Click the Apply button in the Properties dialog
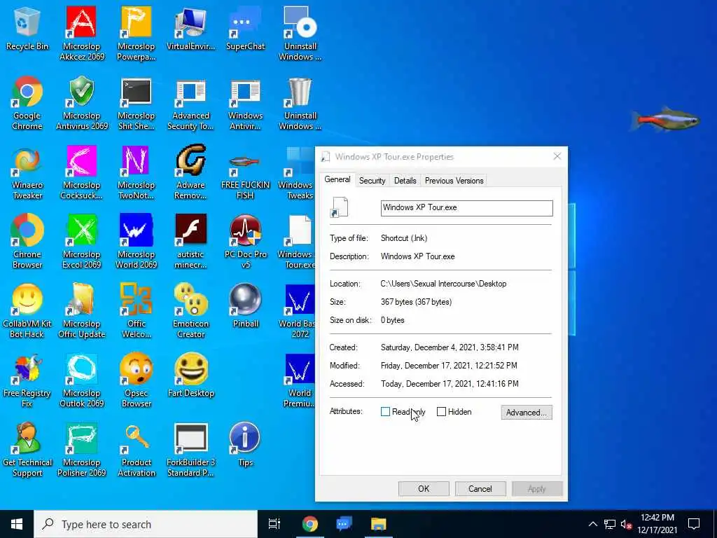Viewport: 717px width, 538px height. coord(537,488)
